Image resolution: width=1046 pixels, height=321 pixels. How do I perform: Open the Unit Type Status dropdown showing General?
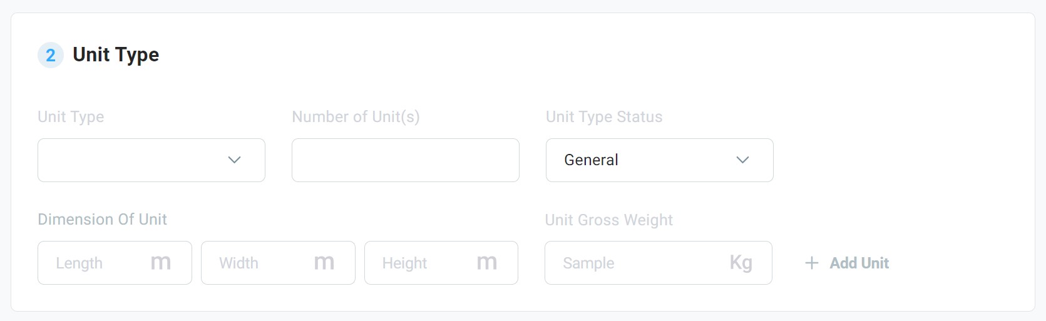(x=660, y=160)
